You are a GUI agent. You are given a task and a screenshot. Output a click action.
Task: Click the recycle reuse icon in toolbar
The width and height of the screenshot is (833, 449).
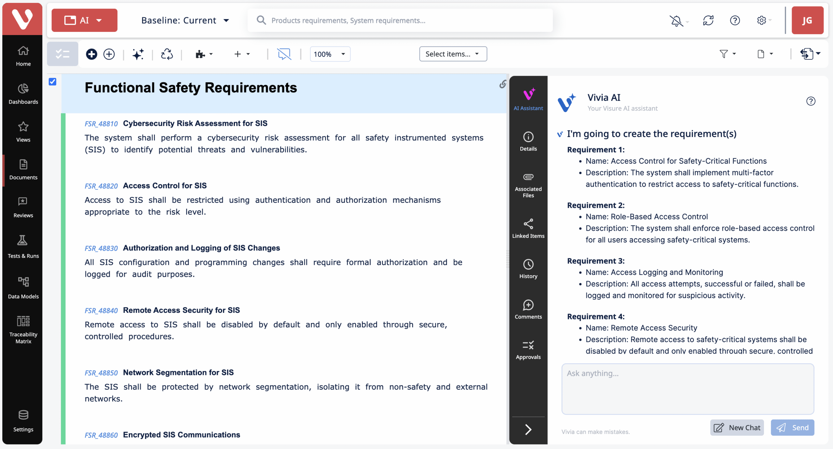pyautogui.click(x=167, y=54)
